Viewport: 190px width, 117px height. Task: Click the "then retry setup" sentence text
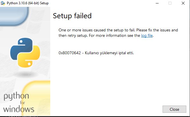pyautogui.click(x=74, y=36)
